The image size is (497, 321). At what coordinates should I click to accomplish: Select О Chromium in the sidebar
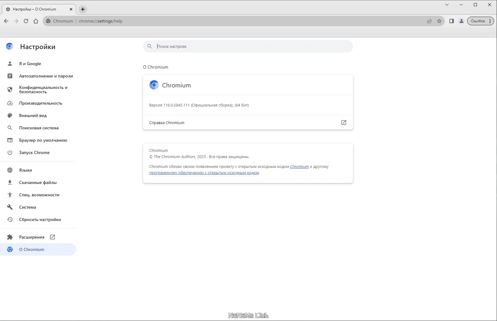pos(32,249)
